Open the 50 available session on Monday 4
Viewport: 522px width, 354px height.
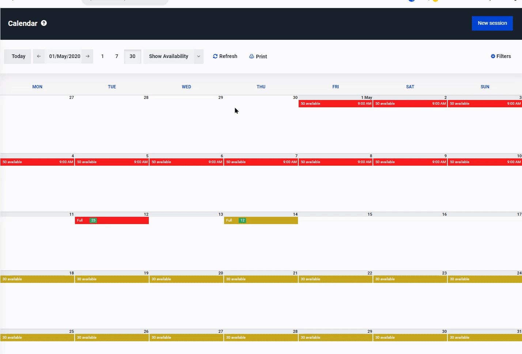[37, 162]
